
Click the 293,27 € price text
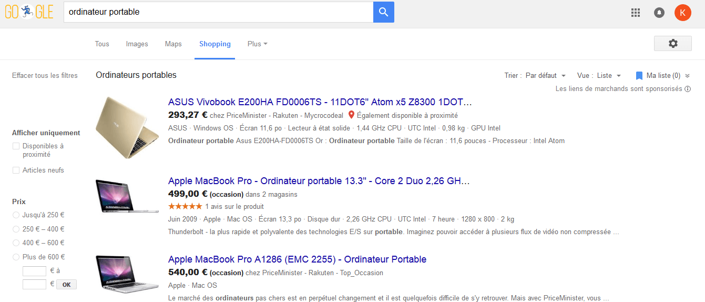(188, 115)
